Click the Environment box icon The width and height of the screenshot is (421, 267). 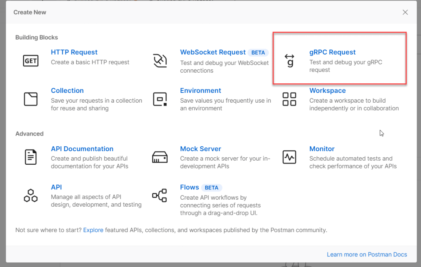click(160, 99)
